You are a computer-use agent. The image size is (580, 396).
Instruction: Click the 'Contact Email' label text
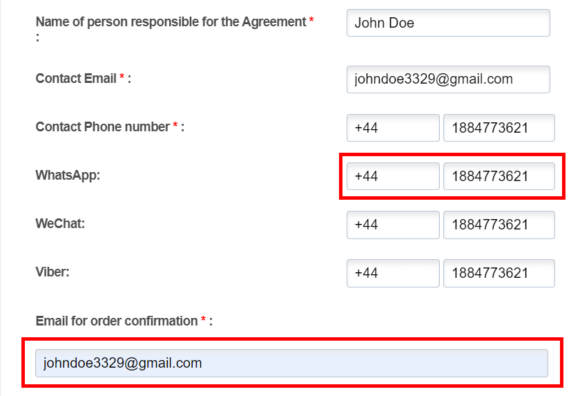[76, 79]
